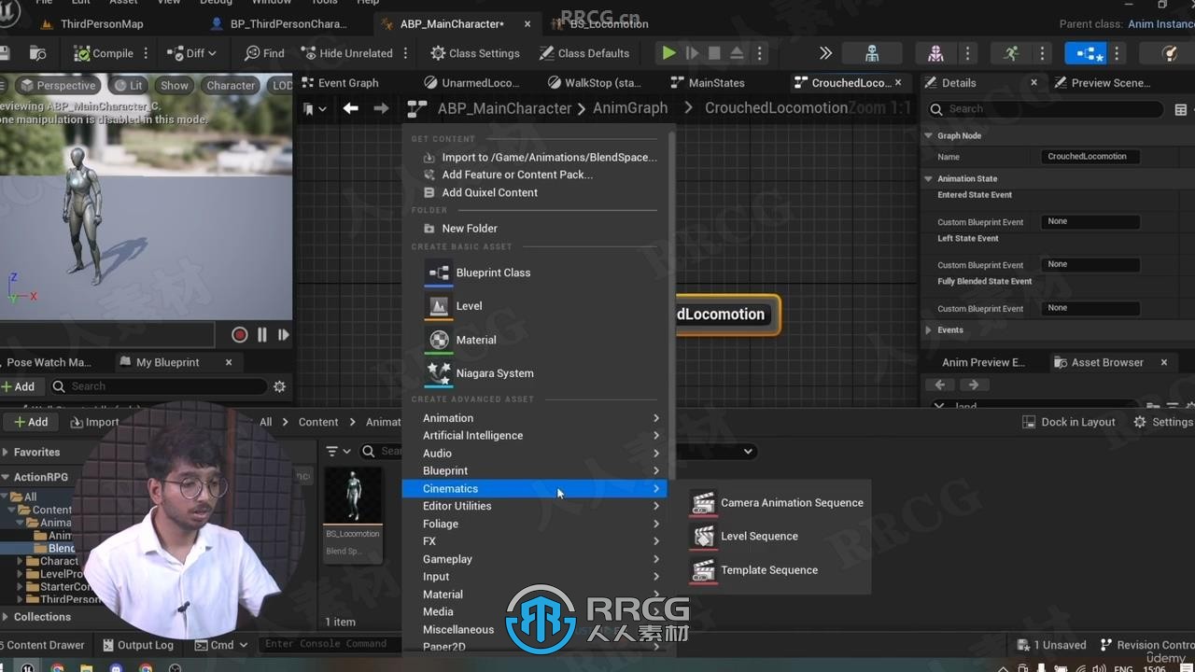Open the viewport Character menu

(x=231, y=85)
